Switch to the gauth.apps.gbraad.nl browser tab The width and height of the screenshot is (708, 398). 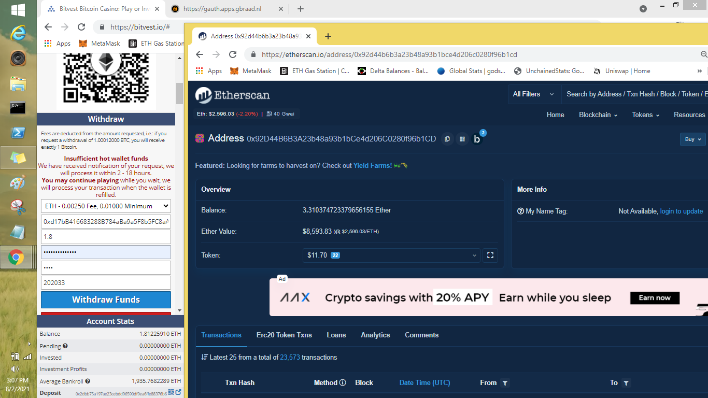click(228, 9)
